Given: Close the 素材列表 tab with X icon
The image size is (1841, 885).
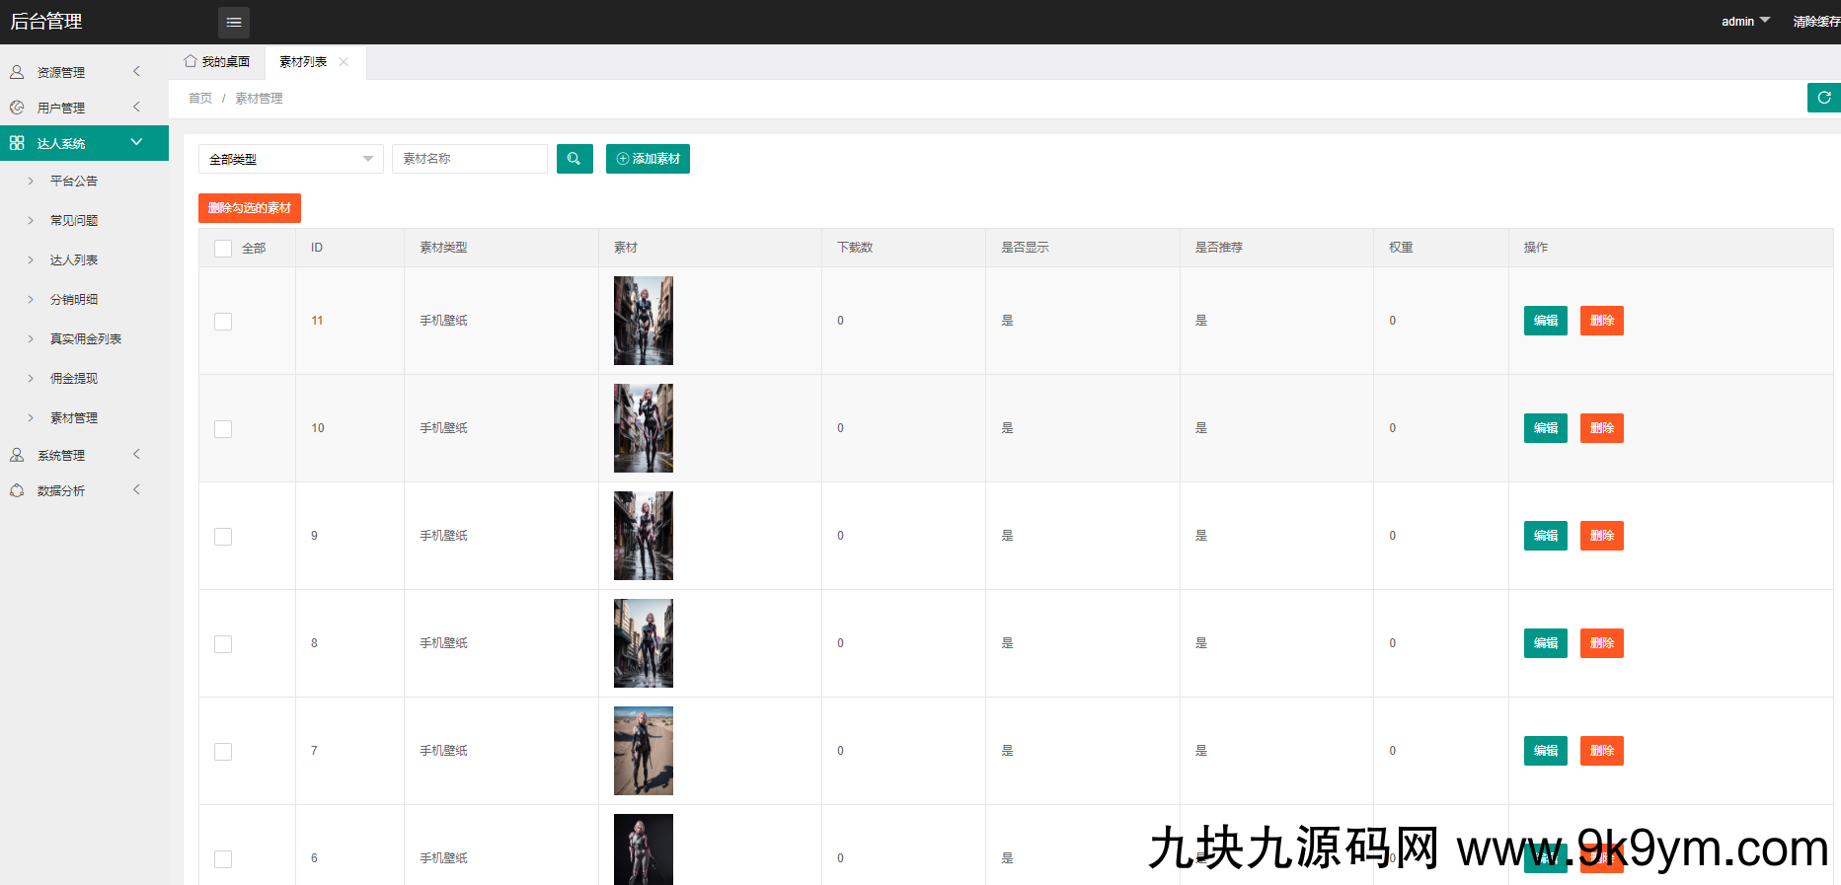Looking at the screenshot, I should click(344, 61).
